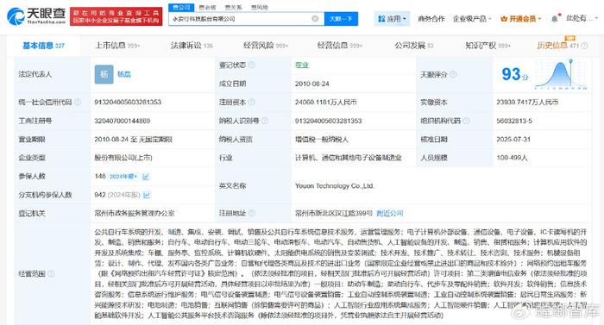604x325 pixels.
Task: Open the 商务合作 link
Action: [431, 18]
